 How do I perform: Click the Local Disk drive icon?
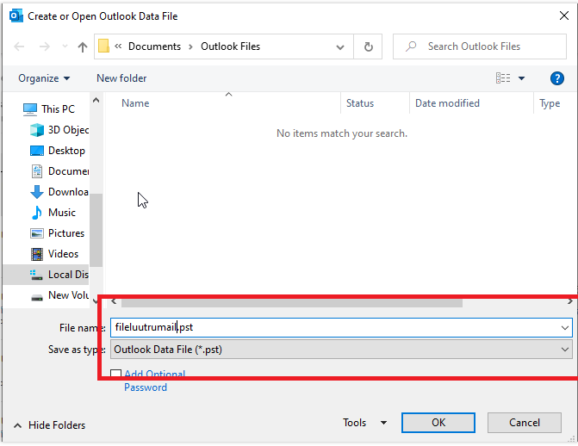click(x=36, y=275)
